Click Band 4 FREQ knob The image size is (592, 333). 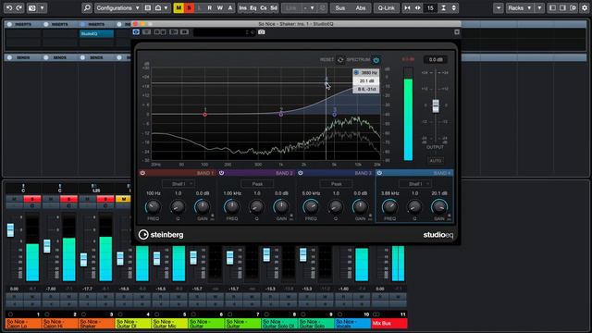click(x=389, y=207)
